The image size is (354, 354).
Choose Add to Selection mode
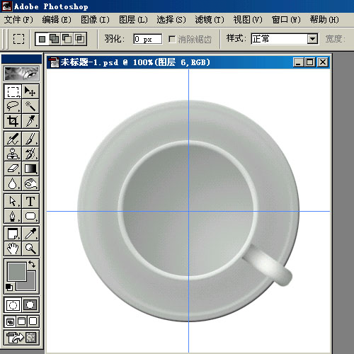pyautogui.click(x=55, y=39)
